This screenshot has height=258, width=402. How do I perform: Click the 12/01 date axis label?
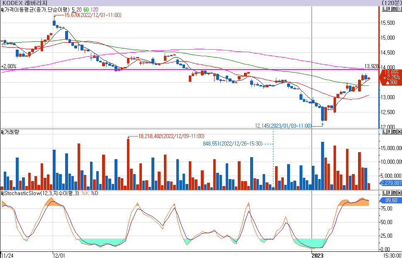pyautogui.click(x=59, y=256)
